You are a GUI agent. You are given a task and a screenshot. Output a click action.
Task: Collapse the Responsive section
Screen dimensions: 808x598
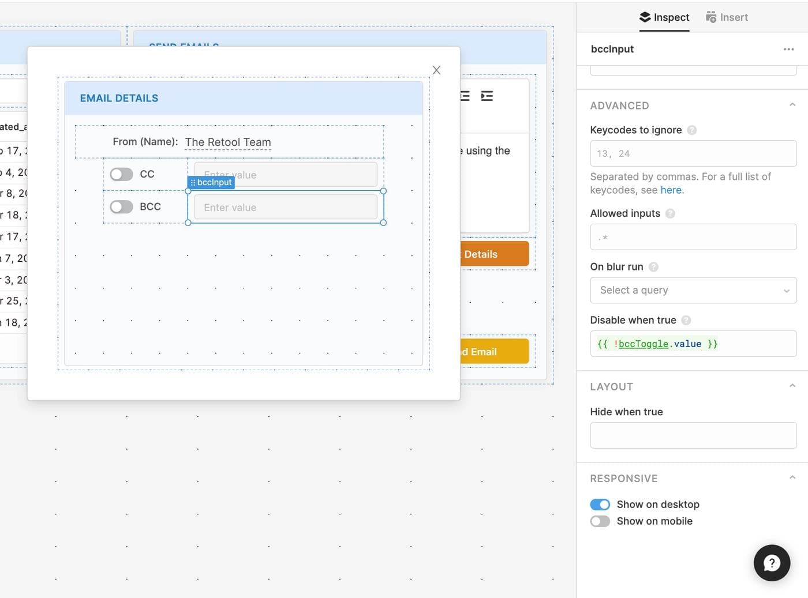[792, 477]
